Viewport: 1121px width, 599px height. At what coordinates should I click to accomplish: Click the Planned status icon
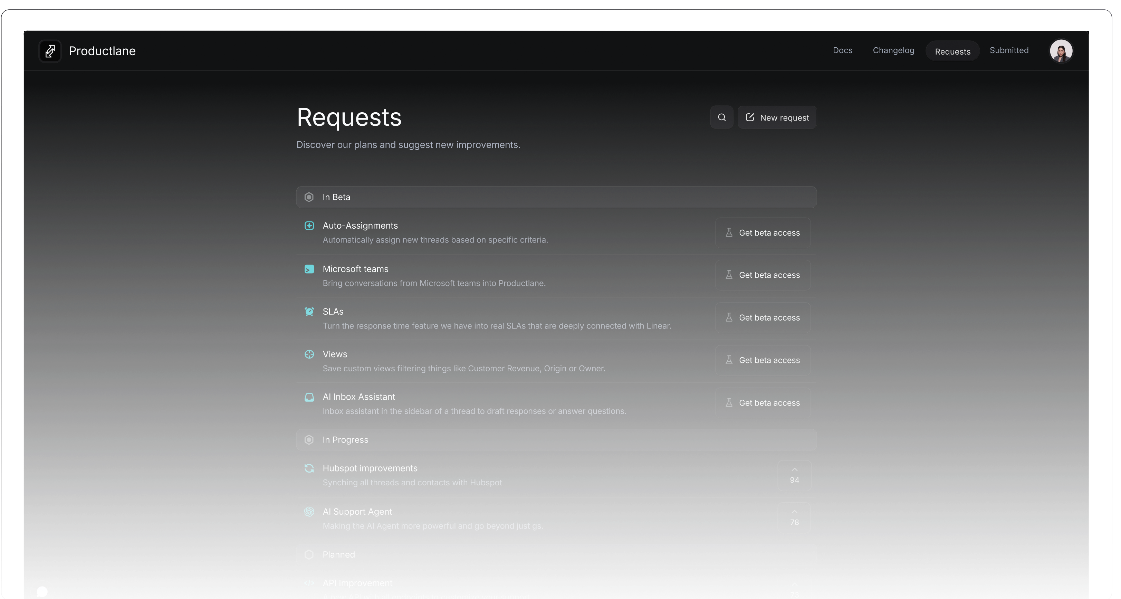[x=309, y=554]
